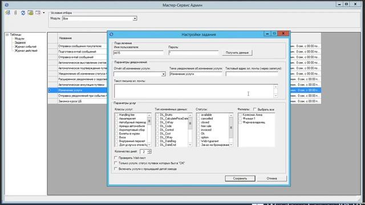365x205 pixels.
Task: Close the Настройки задания dialog
Action: [283, 34]
